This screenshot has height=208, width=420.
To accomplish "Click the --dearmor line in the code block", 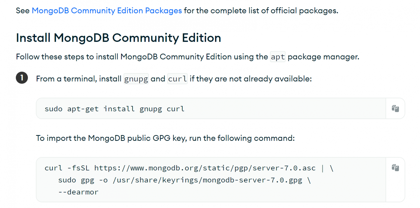I will coord(78,192).
